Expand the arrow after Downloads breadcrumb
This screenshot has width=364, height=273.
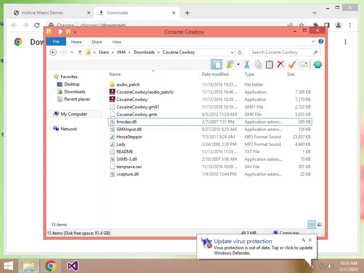(x=159, y=53)
